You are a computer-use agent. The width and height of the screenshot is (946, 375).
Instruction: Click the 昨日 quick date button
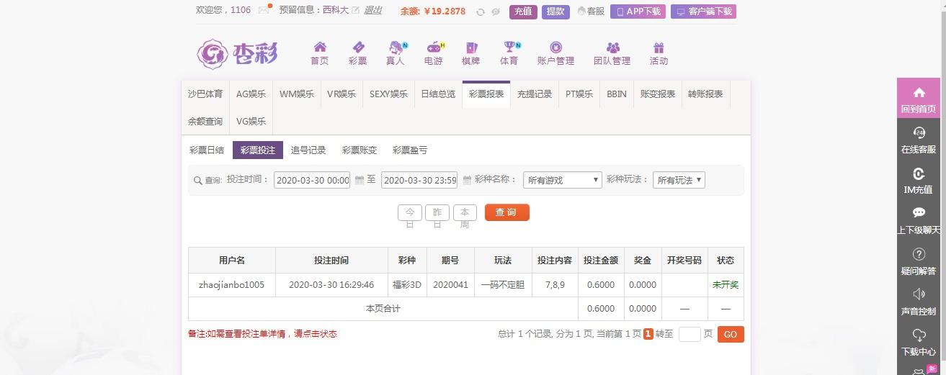[x=437, y=212]
